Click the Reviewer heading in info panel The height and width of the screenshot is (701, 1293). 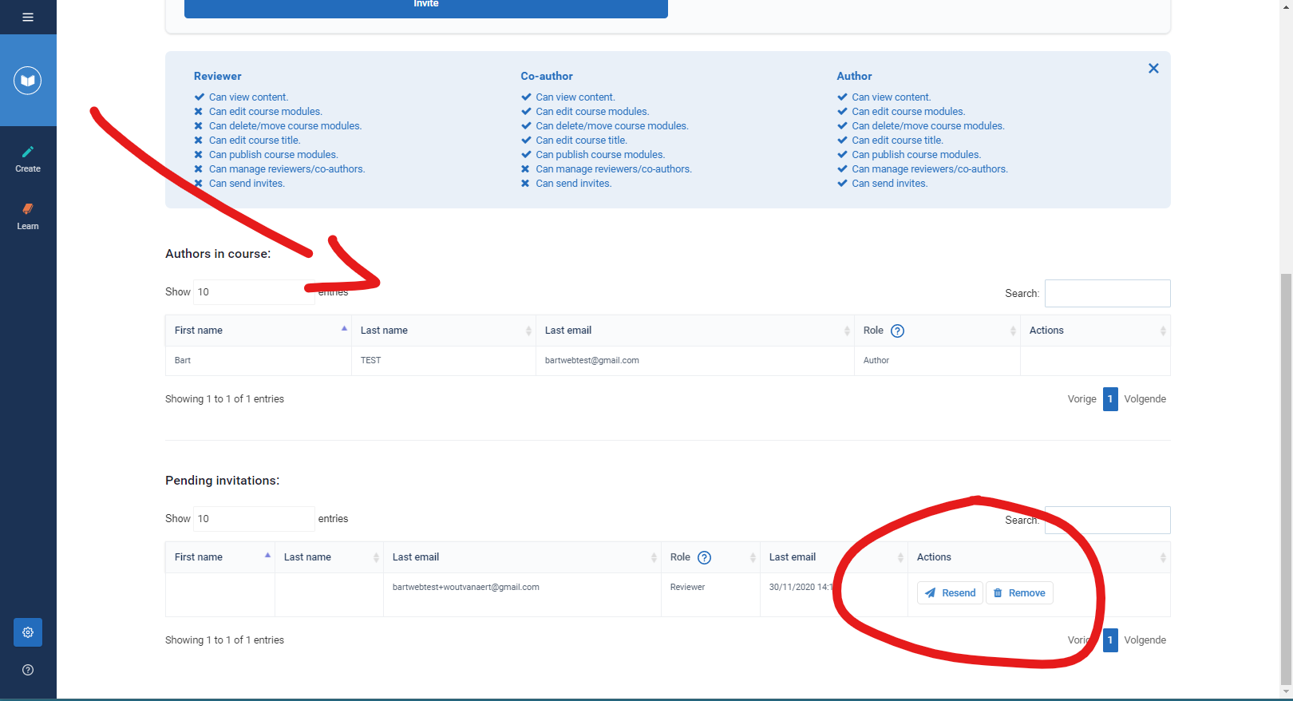[217, 77]
